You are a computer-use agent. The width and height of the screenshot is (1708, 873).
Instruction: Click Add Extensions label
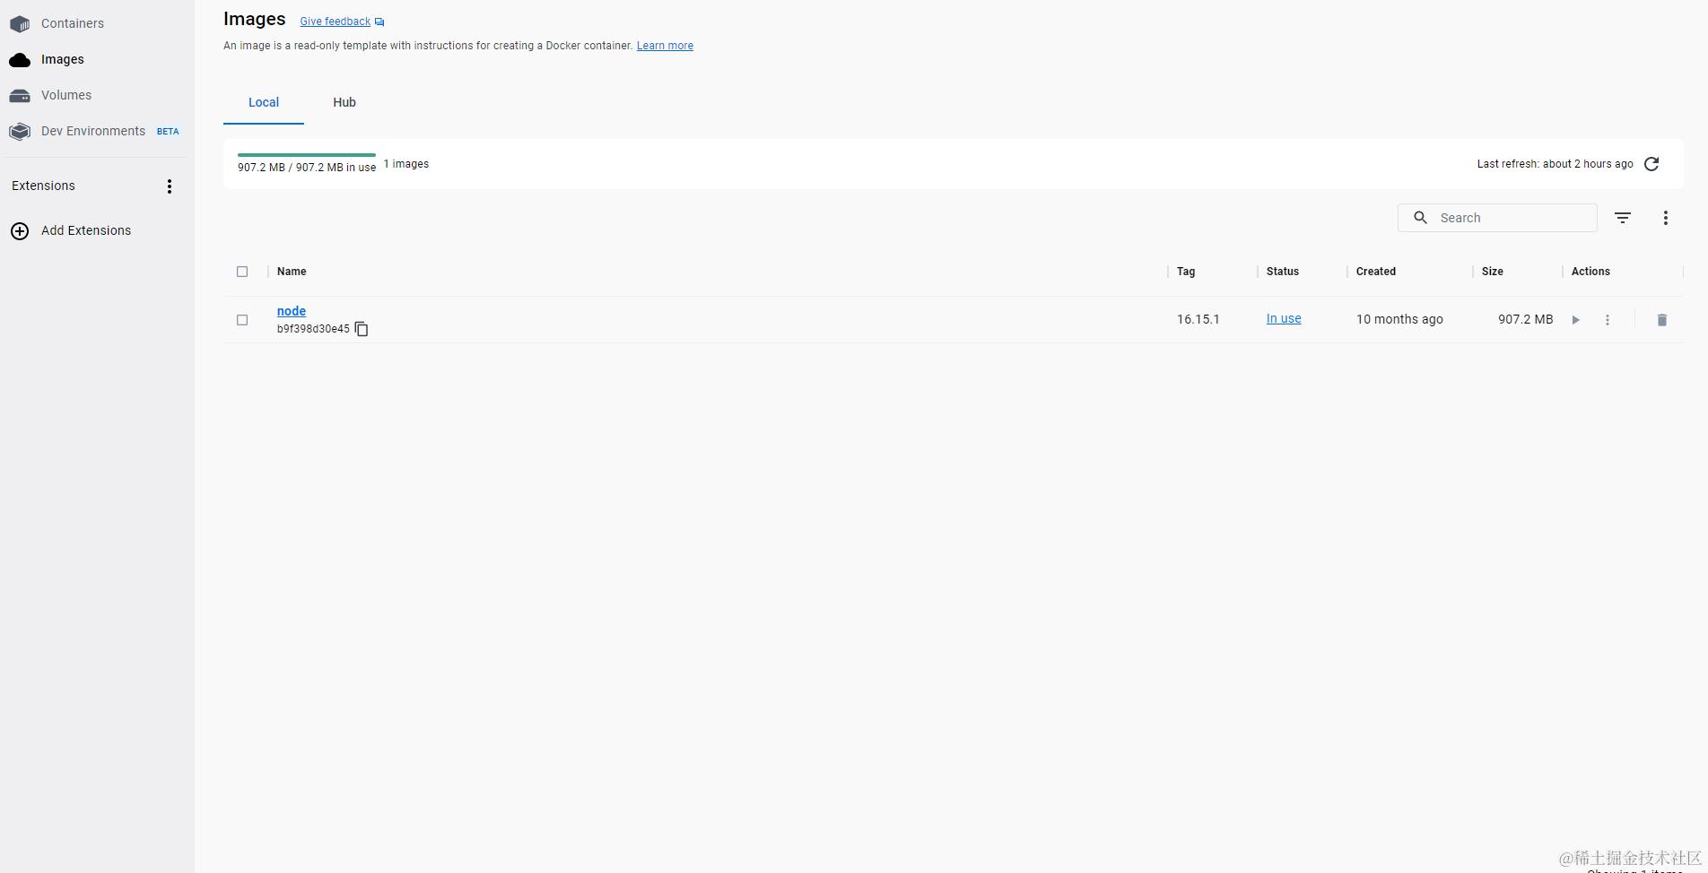click(86, 230)
